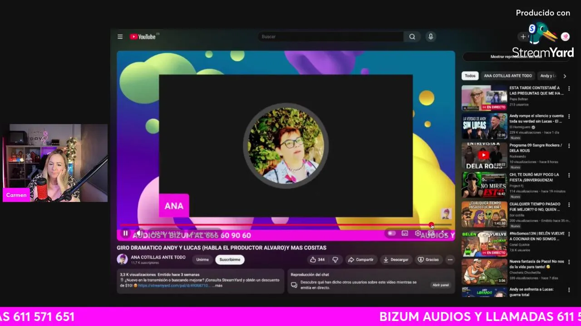This screenshot has height=326, width=581.
Task: Open 'CHI, TE DURÓ MUY POCO' video thumbnail
Action: [x=484, y=185]
